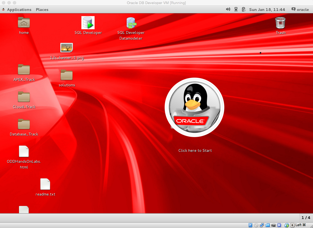This screenshot has height=228, width=313.
Task: Click the VirtualBox CPU/virtualization status icon
Action: coord(279,225)
